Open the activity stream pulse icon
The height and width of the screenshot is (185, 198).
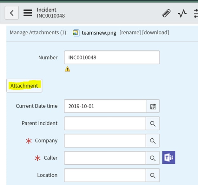(182, 13)
